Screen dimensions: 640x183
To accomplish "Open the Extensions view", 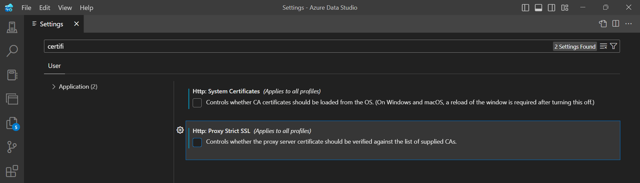I will coord(12,171).
